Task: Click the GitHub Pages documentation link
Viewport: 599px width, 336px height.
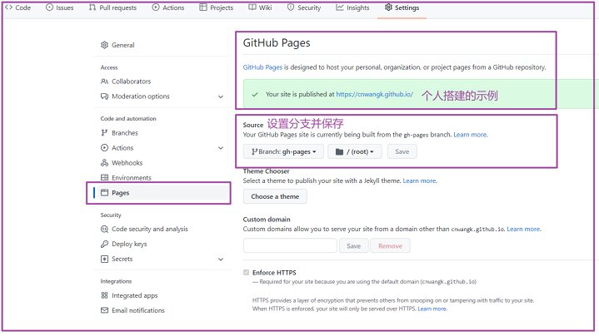Action: 262,67
